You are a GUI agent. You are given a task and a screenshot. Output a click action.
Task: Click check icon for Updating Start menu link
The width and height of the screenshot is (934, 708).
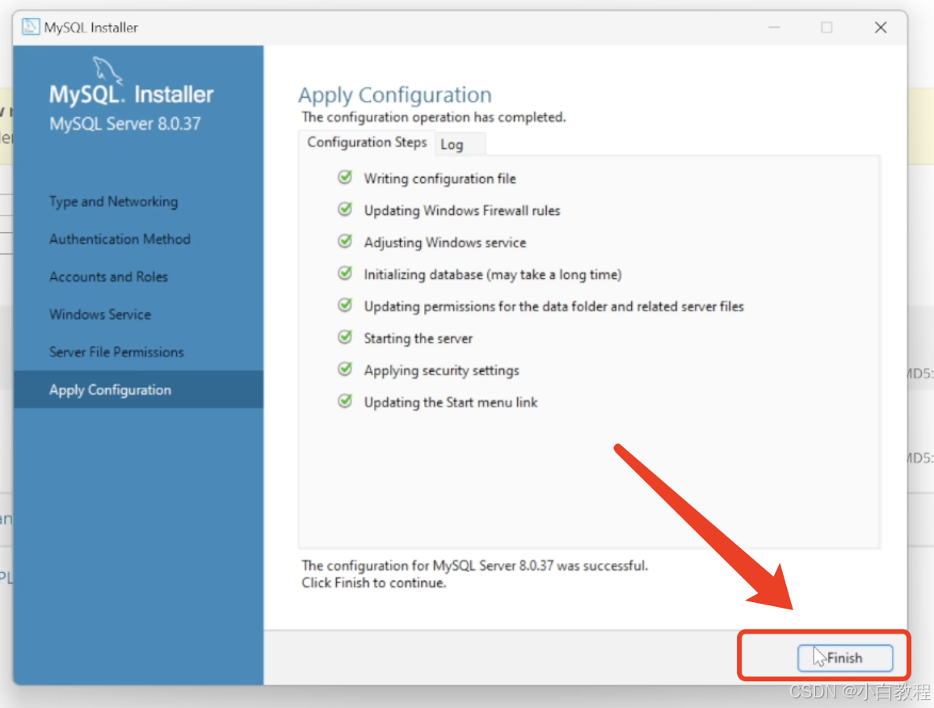pos(345,401)
